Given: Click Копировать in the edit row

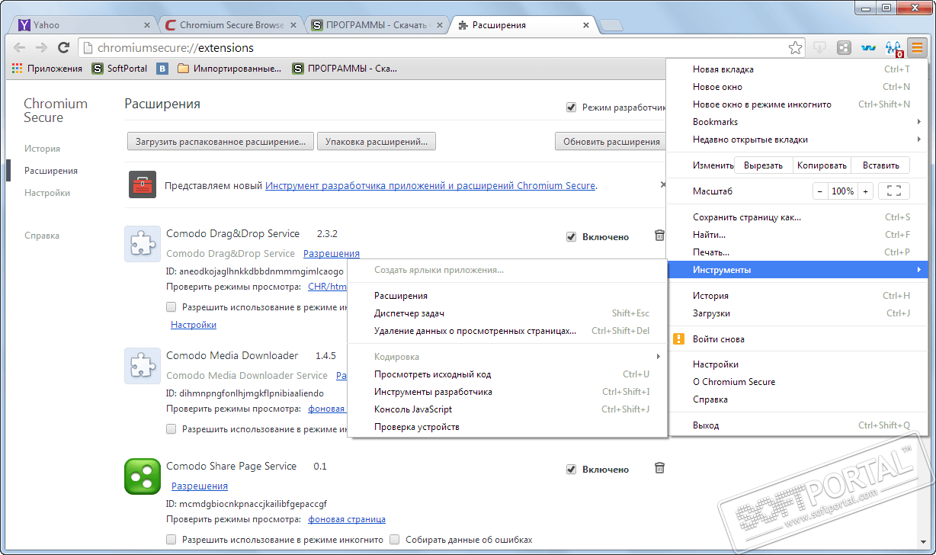Looking at the screenshot, I should point(822,165).
